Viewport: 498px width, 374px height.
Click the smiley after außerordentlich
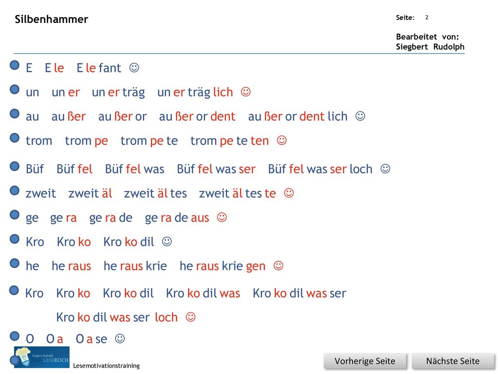coord(360,116)
